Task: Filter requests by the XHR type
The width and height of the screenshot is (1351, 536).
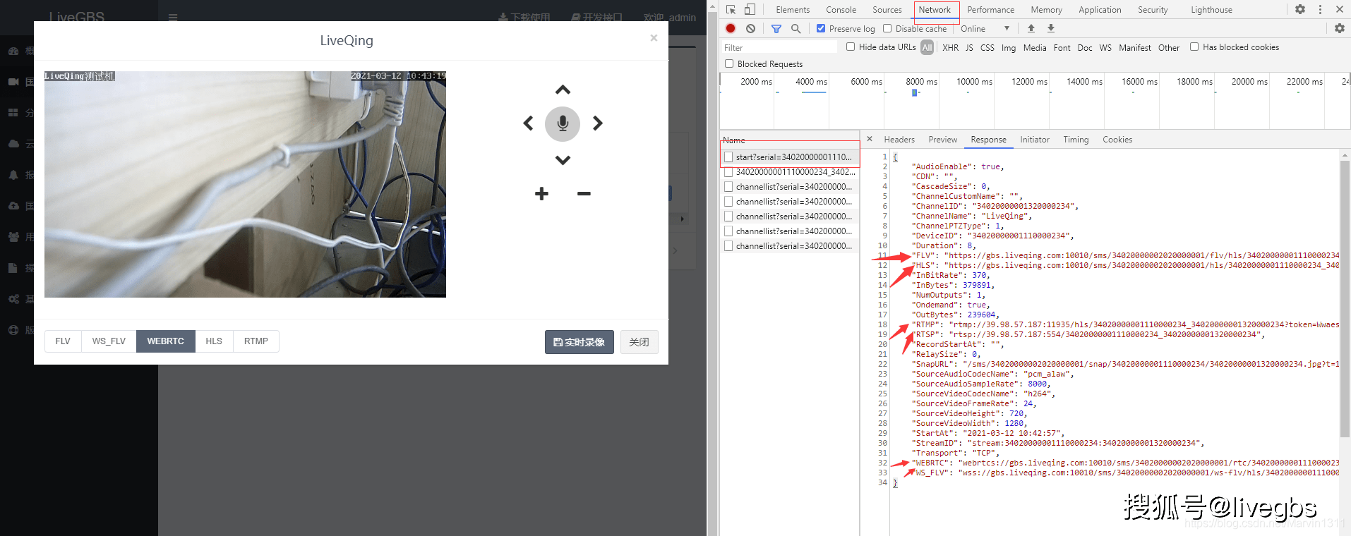Action: click(950, 47)
